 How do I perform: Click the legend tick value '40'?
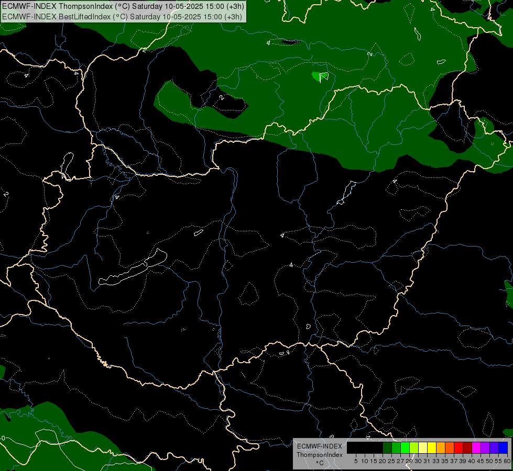click(x=472, y=461)
